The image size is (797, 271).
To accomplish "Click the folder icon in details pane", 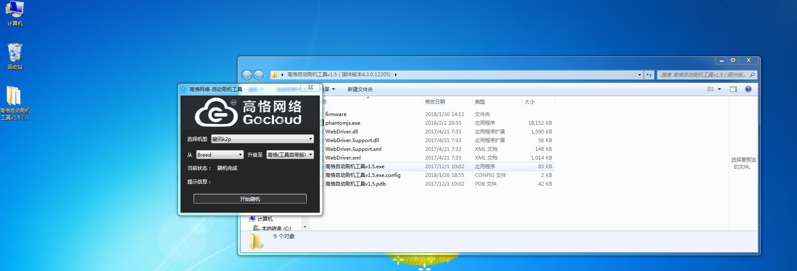I will (256, 241).
